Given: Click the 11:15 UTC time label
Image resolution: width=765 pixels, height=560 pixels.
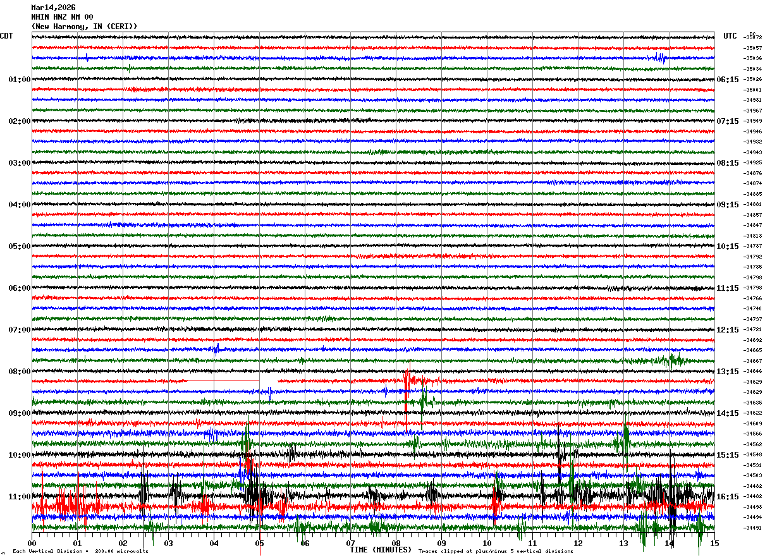Looking at the screenshot, I should (x=728, y=288).
